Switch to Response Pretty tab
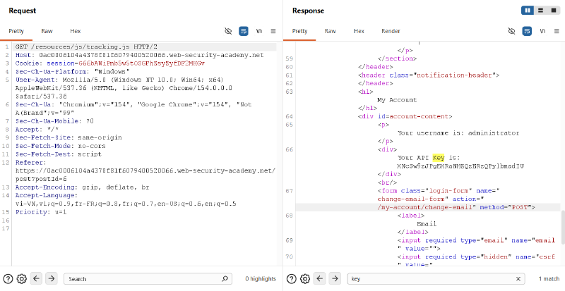This screenshot has height=291, width=565. pyautogui.click(x=299, y=31)
